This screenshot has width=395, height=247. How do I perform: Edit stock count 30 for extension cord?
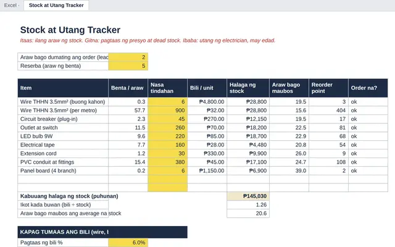(167, 153)
